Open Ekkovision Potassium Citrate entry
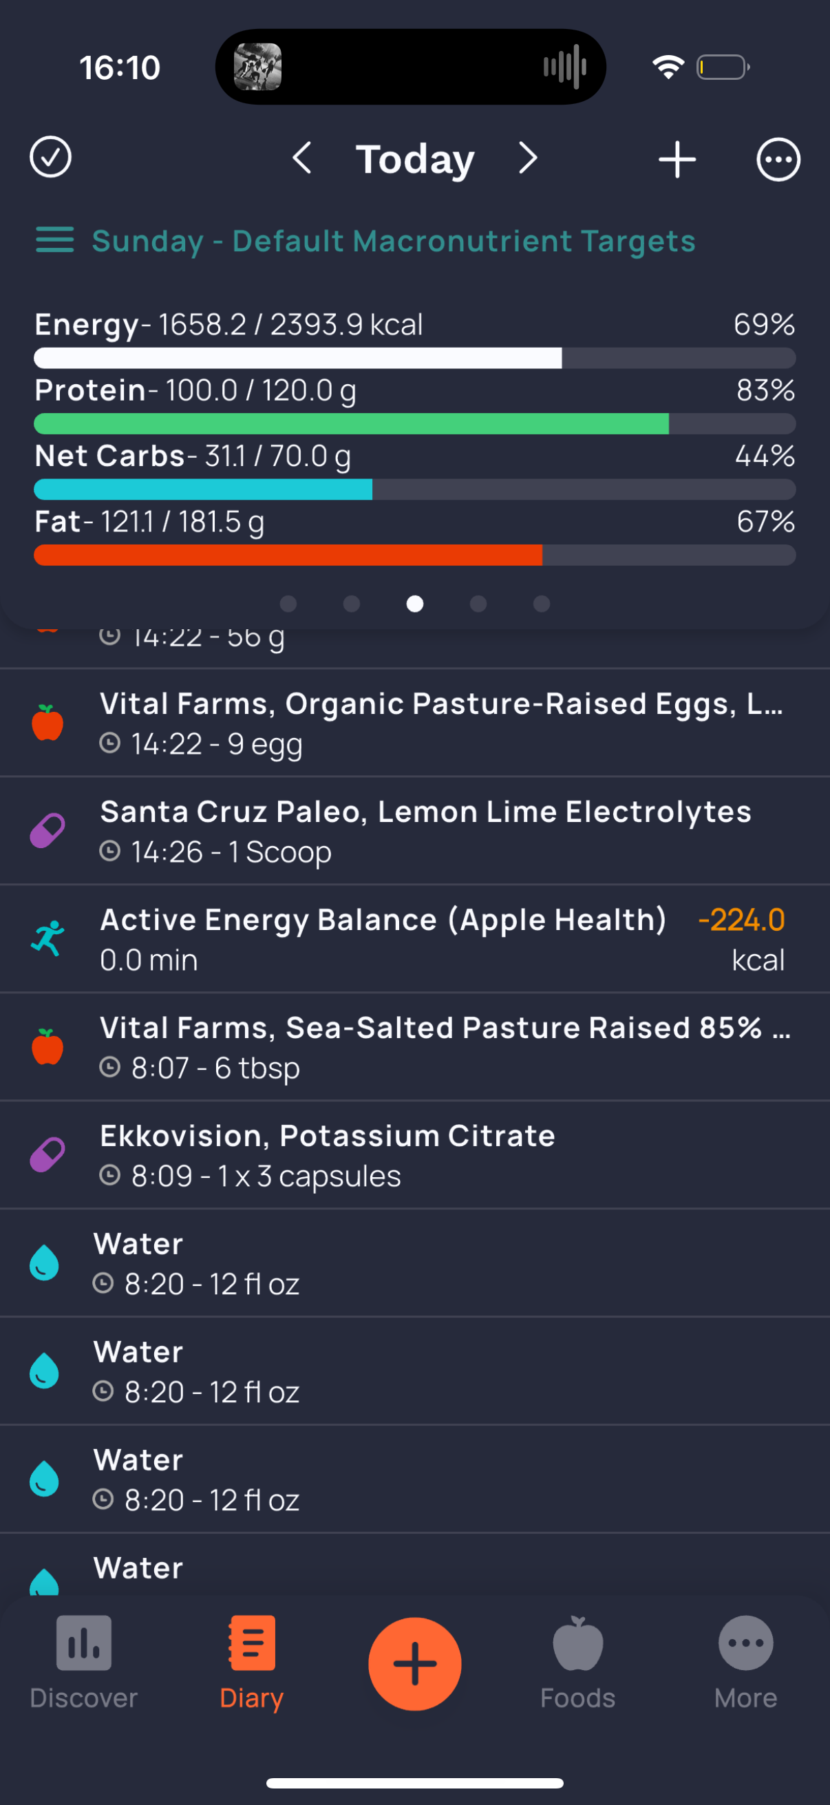Viewport: 830px width, 1805px height. (x=414, y=1154)
